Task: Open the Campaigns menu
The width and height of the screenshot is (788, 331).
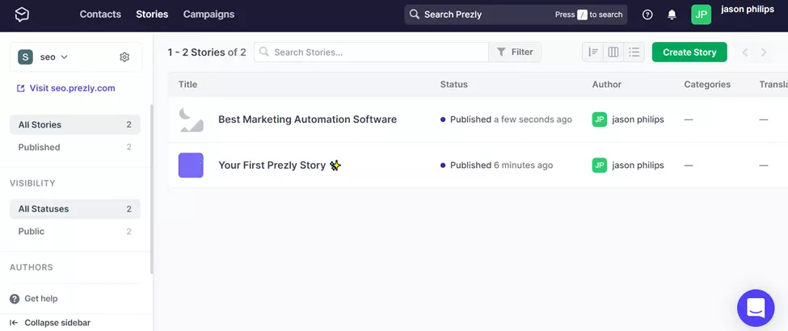Action: (x=209, y=15)
